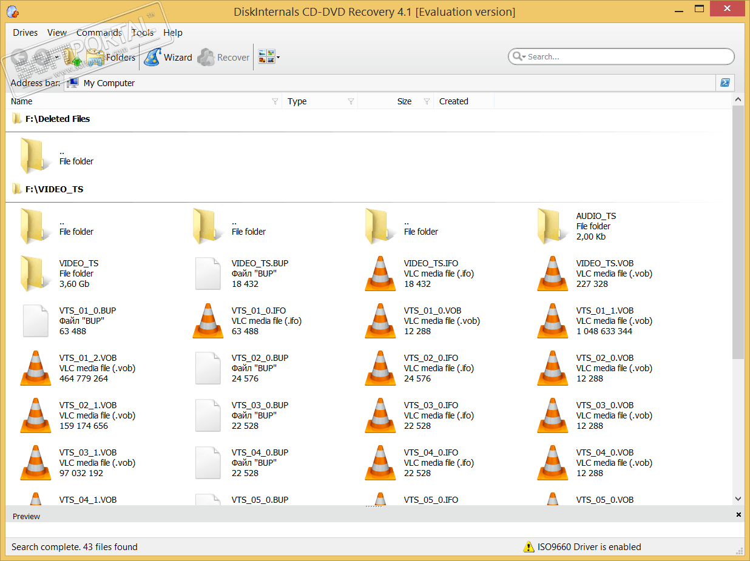Select the VTS_02_0.IFO file

(419, 368)
